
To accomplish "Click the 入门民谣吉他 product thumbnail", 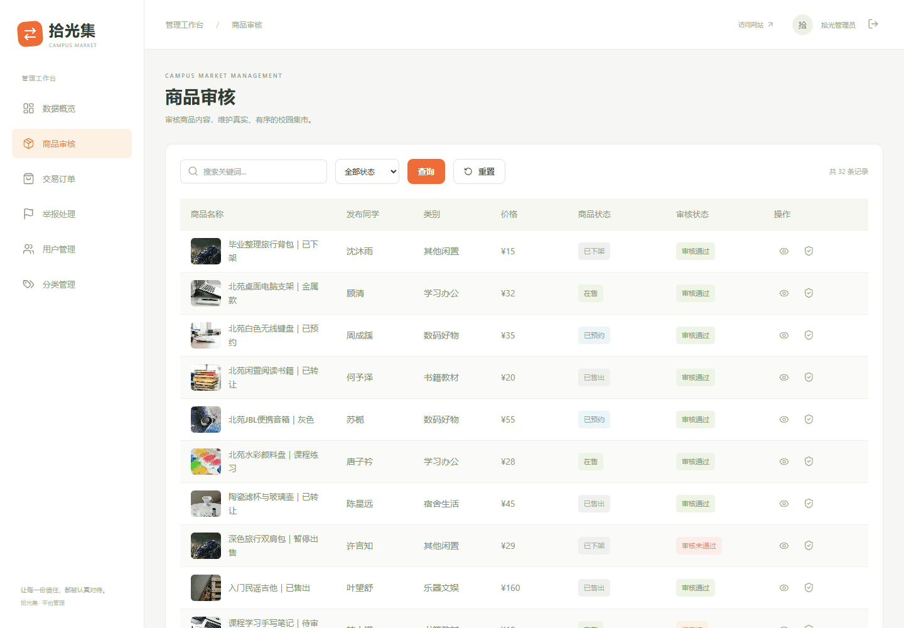I will tap(206, 588).
